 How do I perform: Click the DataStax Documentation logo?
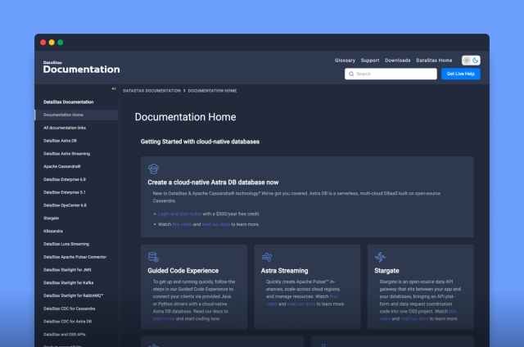81,67
